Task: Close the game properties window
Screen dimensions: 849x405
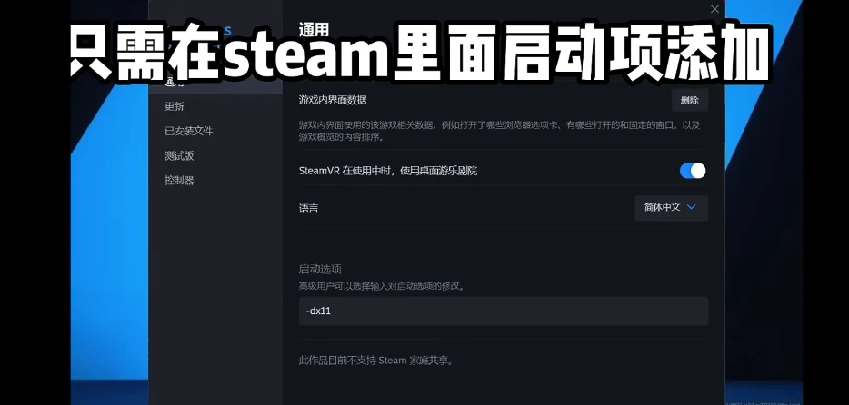Action: pyautogui.click(x=714, y=9)
